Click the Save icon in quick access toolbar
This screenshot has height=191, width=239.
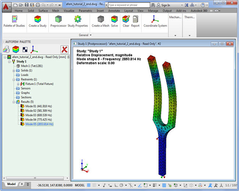pos(27,5)
